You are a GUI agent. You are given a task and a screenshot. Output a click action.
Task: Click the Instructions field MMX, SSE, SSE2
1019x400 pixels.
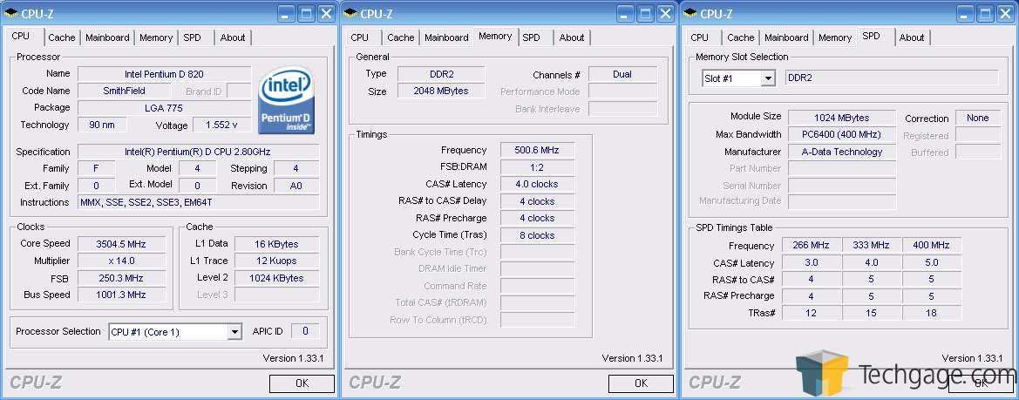[199, 202]
